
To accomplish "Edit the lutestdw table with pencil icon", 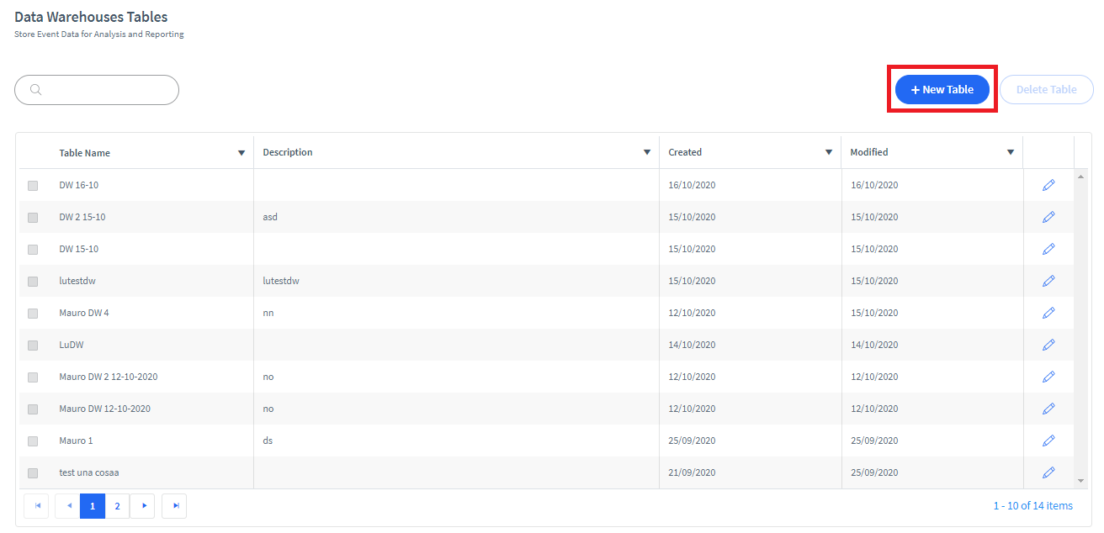I will point(1048,281).
